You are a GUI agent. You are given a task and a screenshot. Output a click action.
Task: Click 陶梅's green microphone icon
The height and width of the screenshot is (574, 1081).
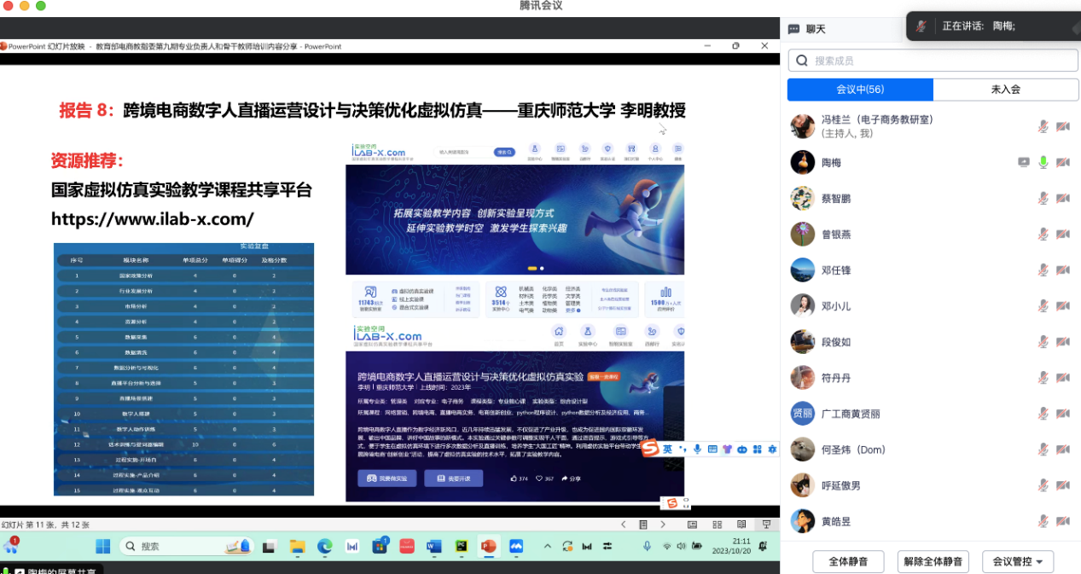click(1043, 162)
